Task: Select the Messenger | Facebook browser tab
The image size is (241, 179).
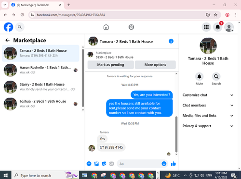Action: pos(37,5)
